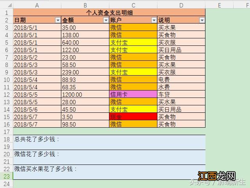
Task: Select 买水果 cell in row 13
Action: 181,102
